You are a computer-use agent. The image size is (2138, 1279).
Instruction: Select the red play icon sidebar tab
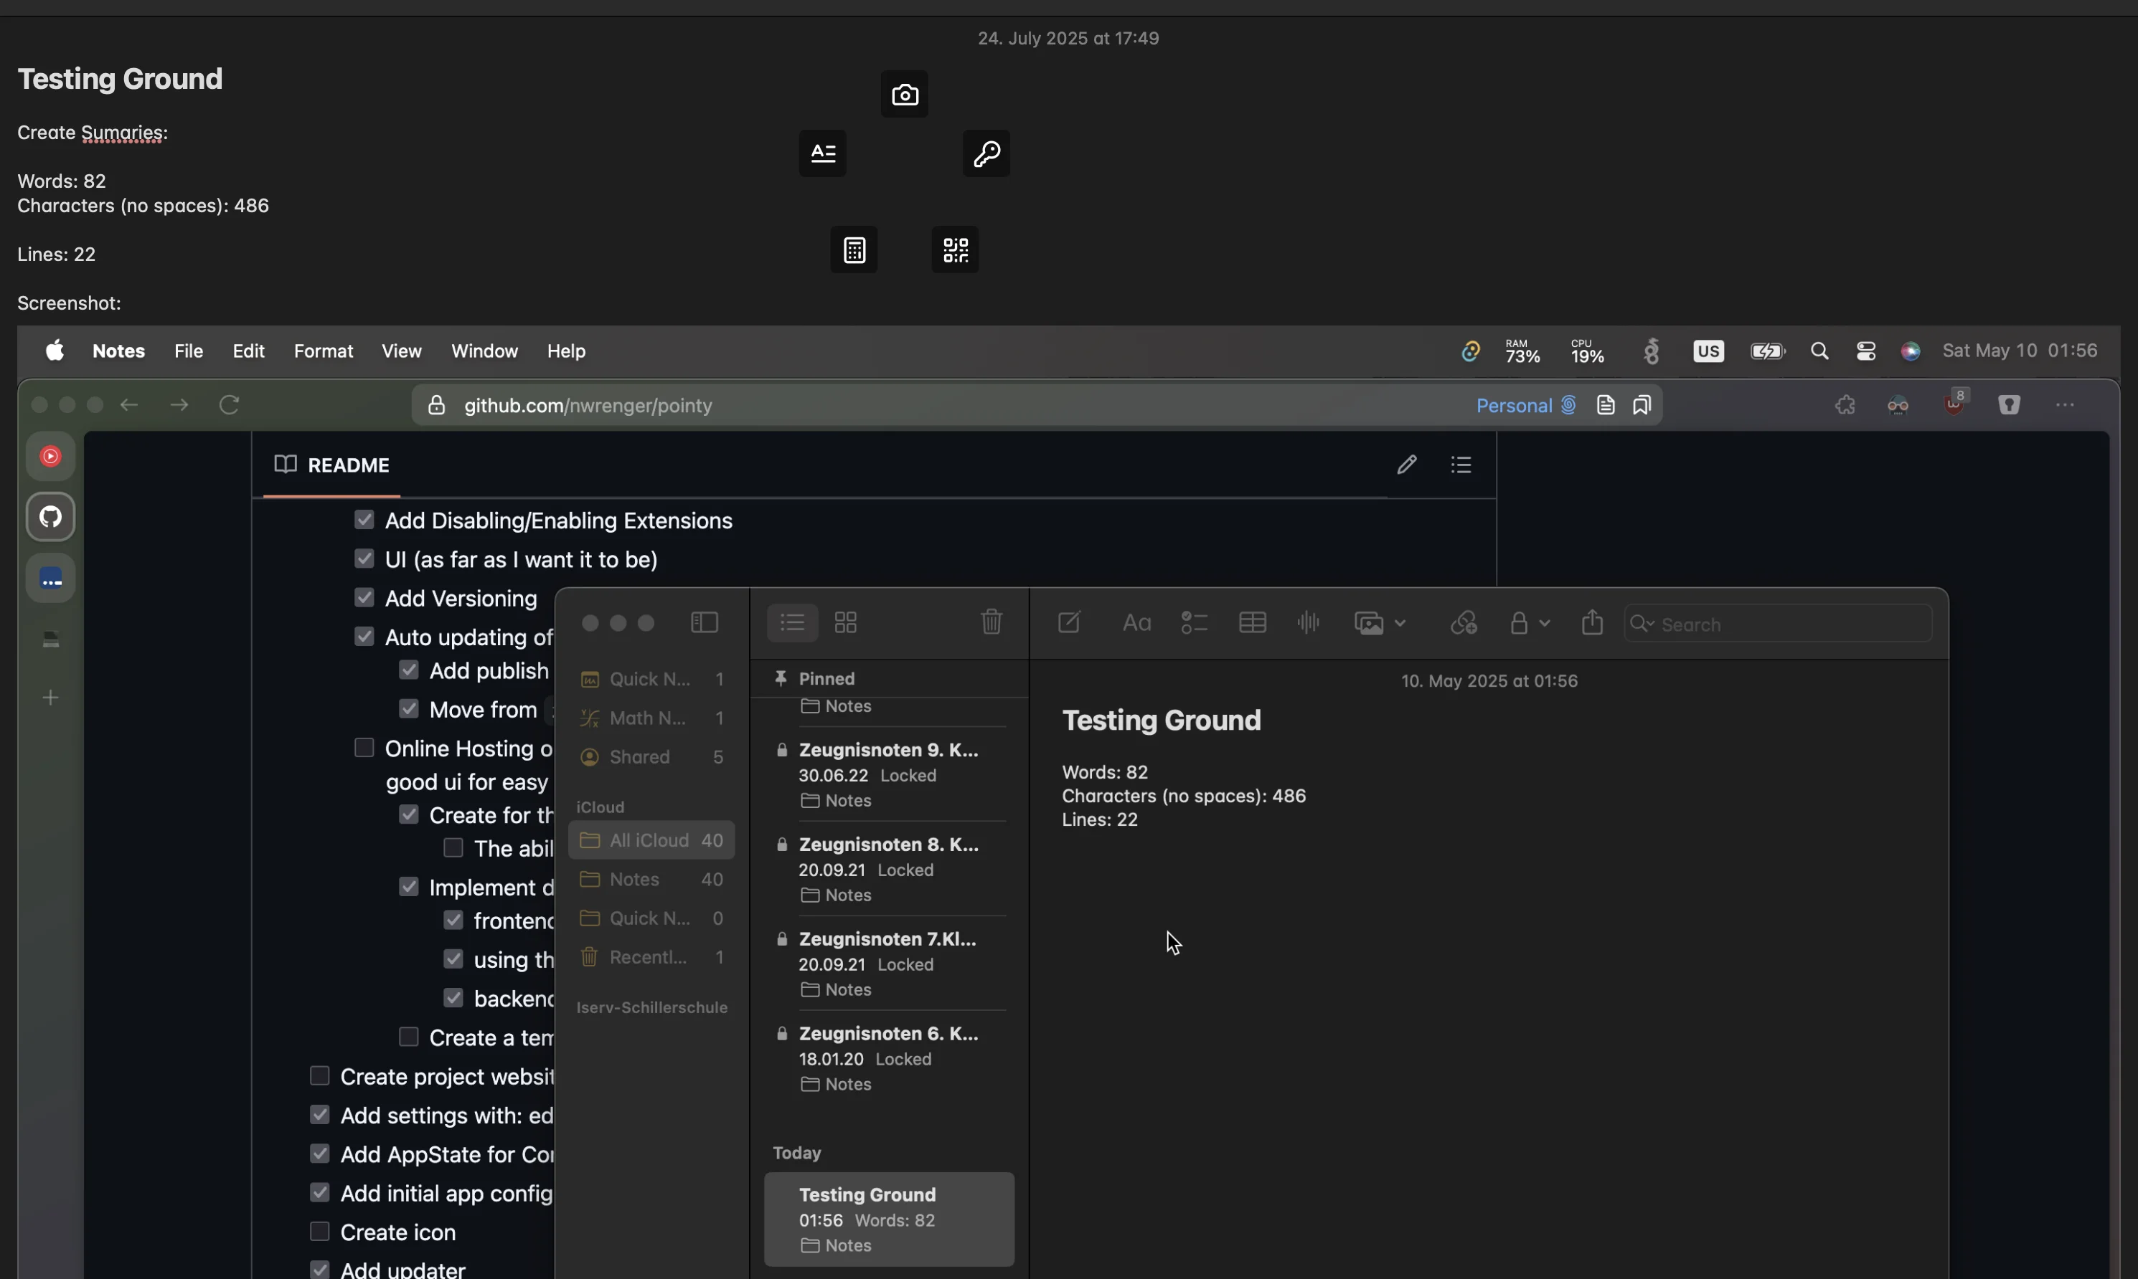(x=51, y=456)
